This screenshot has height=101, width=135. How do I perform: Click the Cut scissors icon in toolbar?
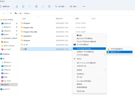tap(17, 6)
